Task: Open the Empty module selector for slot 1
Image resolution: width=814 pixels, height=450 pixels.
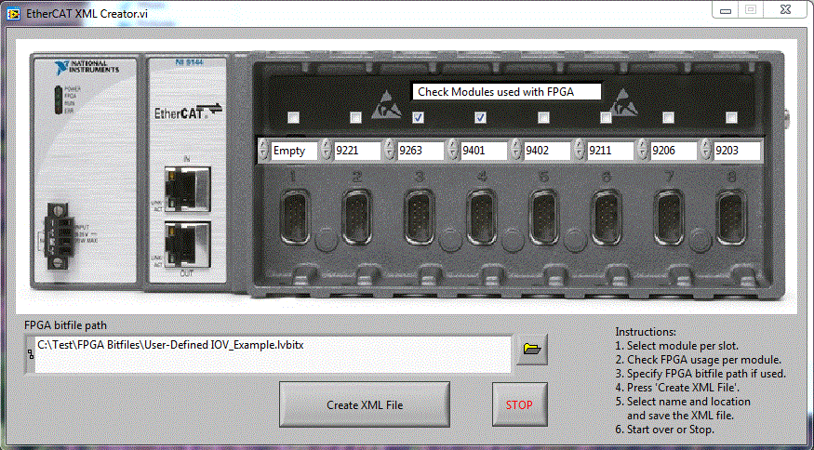Action: (x=294, y=151)
